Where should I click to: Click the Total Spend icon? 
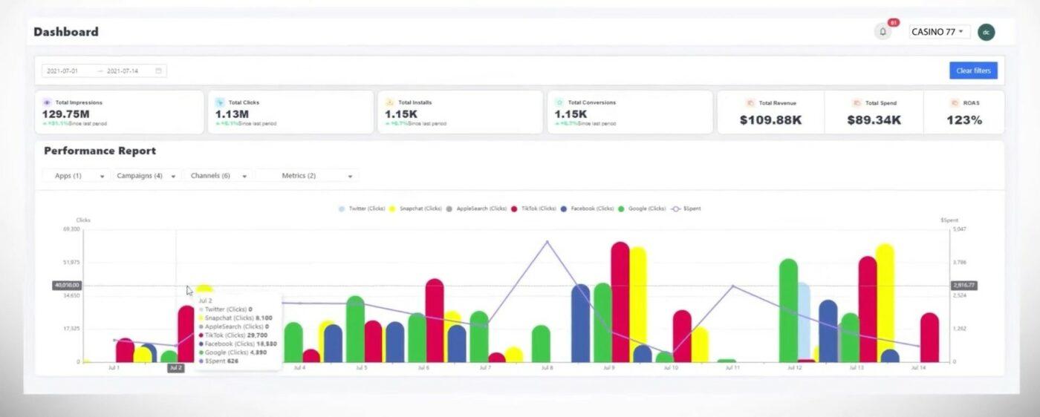point(857,103)
